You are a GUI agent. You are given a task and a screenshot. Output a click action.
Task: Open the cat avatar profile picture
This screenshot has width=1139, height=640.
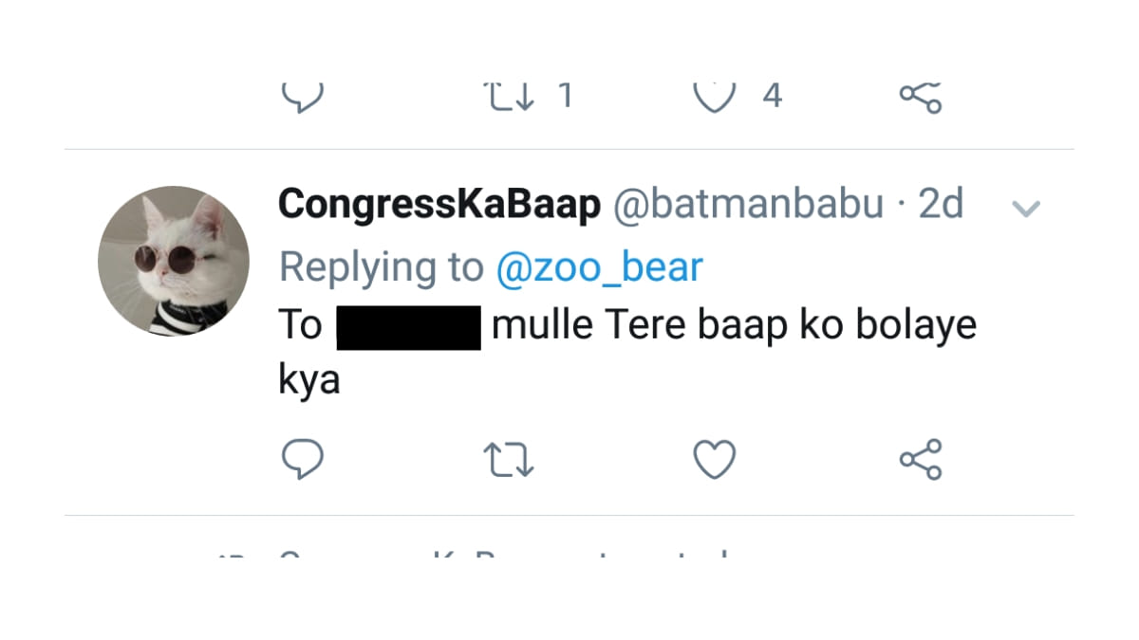click(x=174, y=262)
